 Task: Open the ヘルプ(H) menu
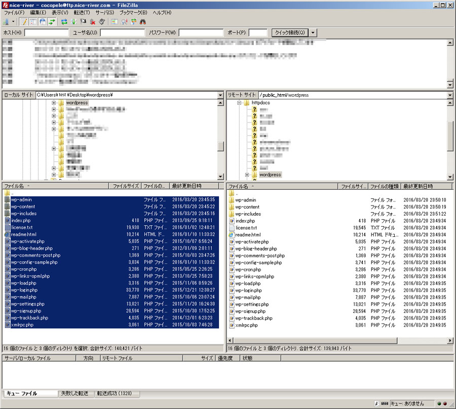click(x=162, y=13)
